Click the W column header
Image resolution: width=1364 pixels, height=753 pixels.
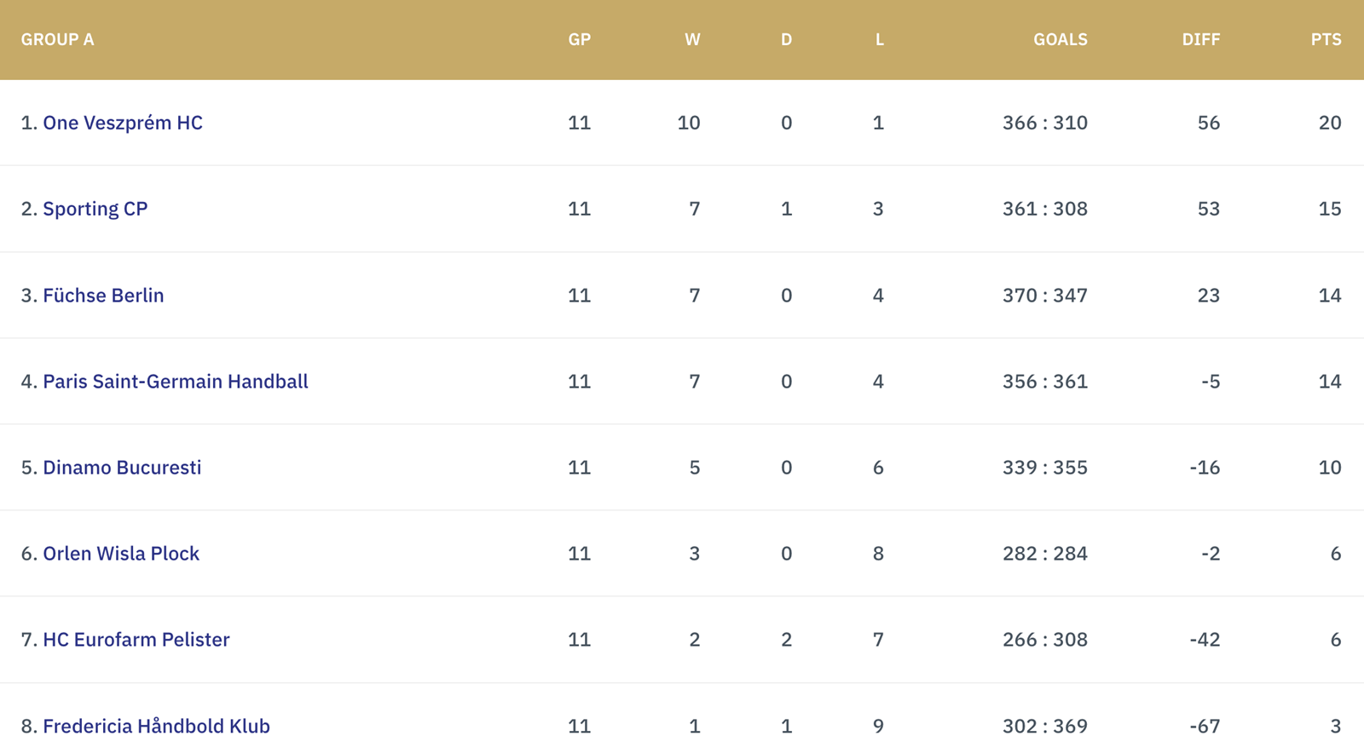click(692, 39)
